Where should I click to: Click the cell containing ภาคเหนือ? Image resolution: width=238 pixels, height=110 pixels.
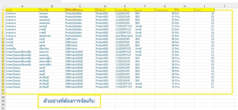22,48
